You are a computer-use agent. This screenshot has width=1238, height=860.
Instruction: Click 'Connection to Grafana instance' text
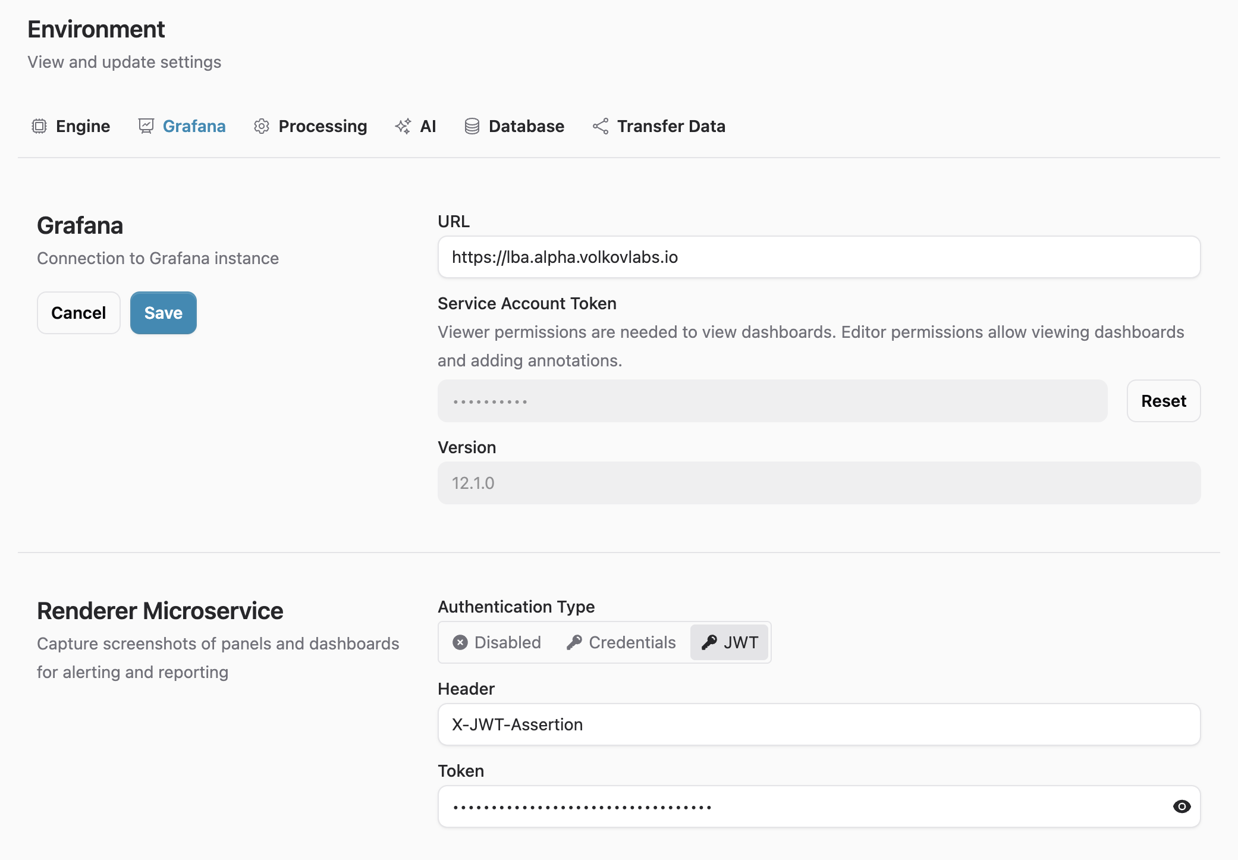coord(158,258)
